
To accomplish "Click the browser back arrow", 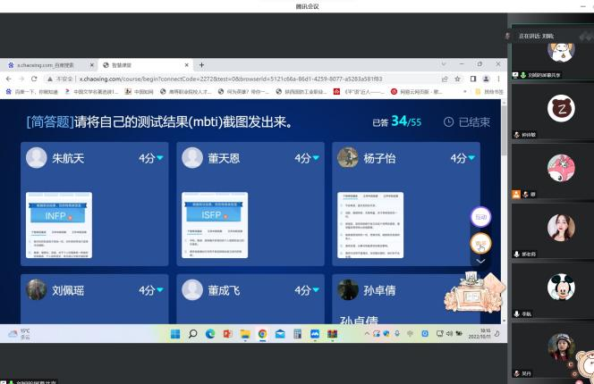I will 9,79.
